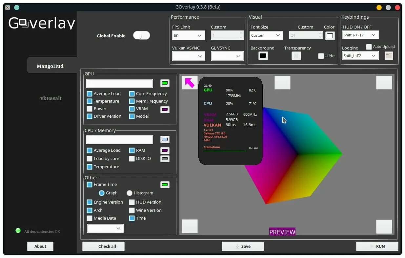Select bottom-right HUD position button
Image resolution: width=405 pixels, height=258 pixels.
[384, 226]
